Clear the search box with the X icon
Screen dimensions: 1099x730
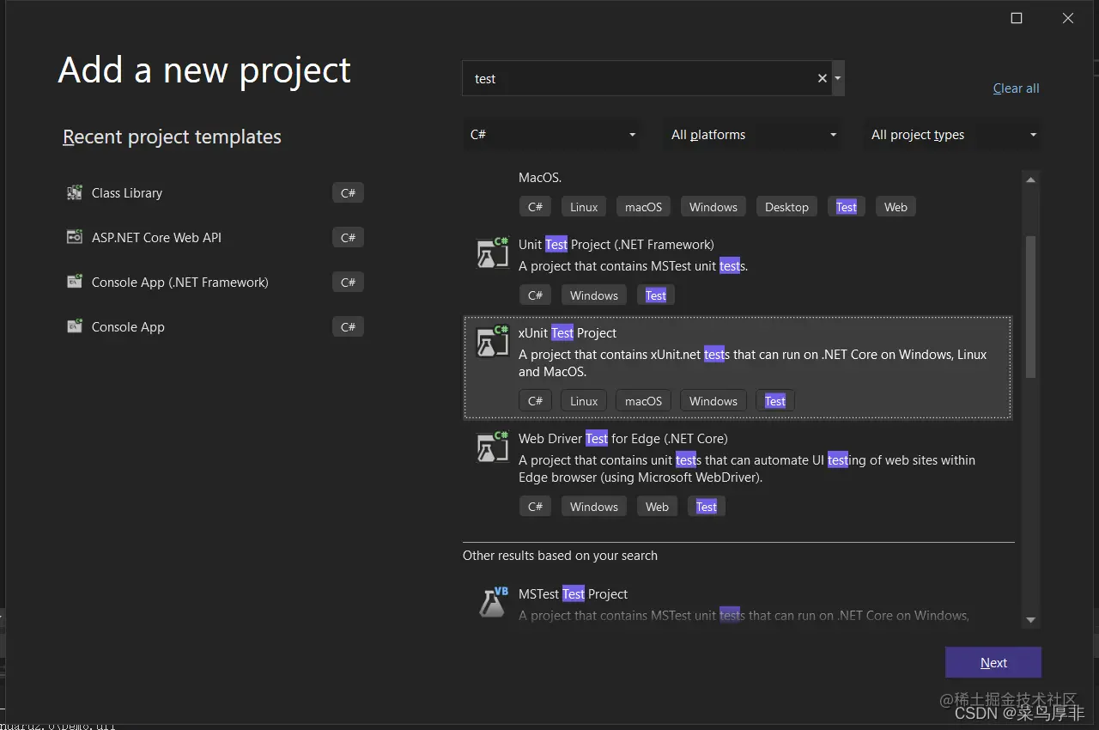(x=822, y=78)
